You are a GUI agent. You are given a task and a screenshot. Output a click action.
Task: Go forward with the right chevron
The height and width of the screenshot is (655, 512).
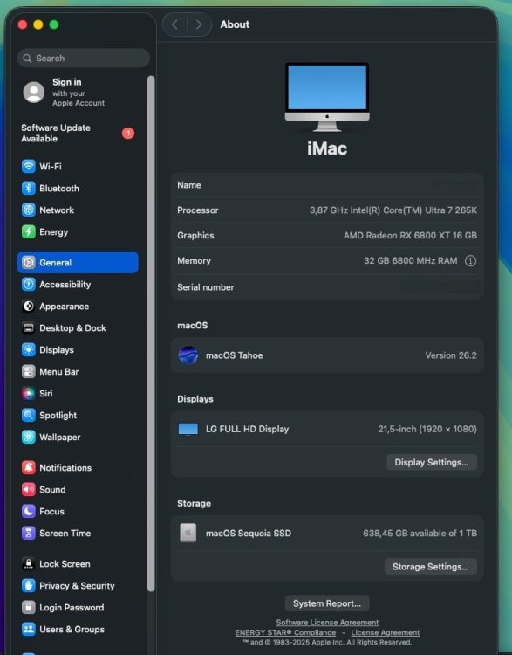pyautogui.click(x=199, y=24)
